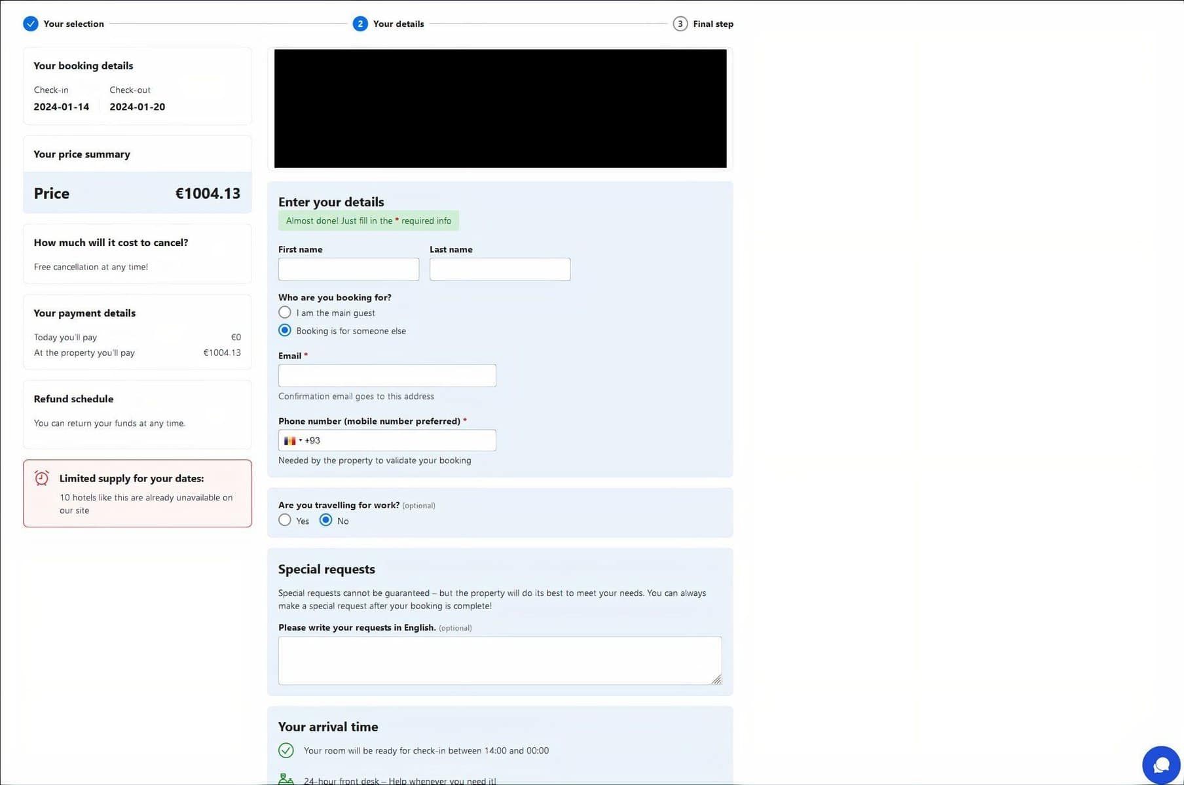The height and width of the screenshot is (785, 1184).
Task: Click the €1004.13 price value
Action: pos(208,193)
